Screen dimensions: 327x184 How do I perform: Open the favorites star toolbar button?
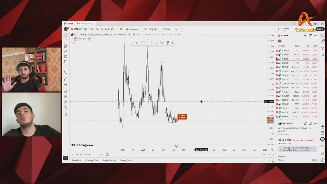(66, 158)
